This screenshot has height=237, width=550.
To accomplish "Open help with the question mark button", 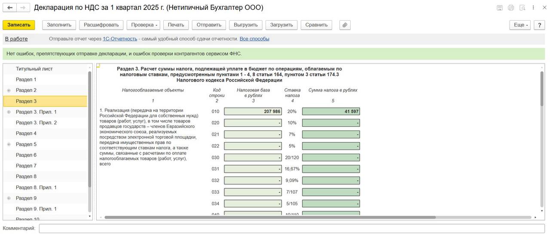I will [x=539, y=25].
